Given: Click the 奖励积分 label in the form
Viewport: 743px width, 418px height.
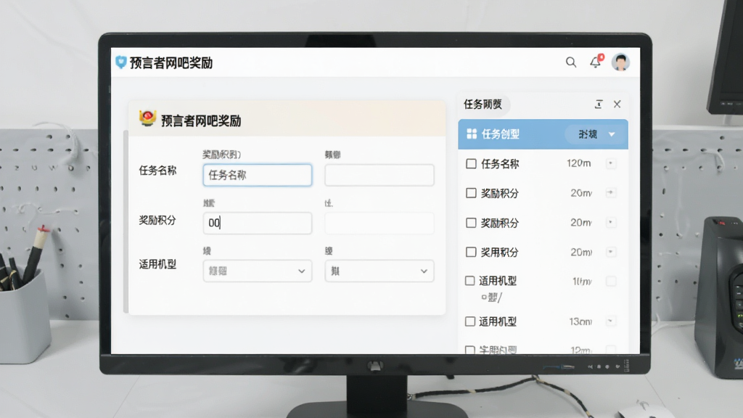Looking at the screenshot, I should pyautogui.click(x=157, y=221).
